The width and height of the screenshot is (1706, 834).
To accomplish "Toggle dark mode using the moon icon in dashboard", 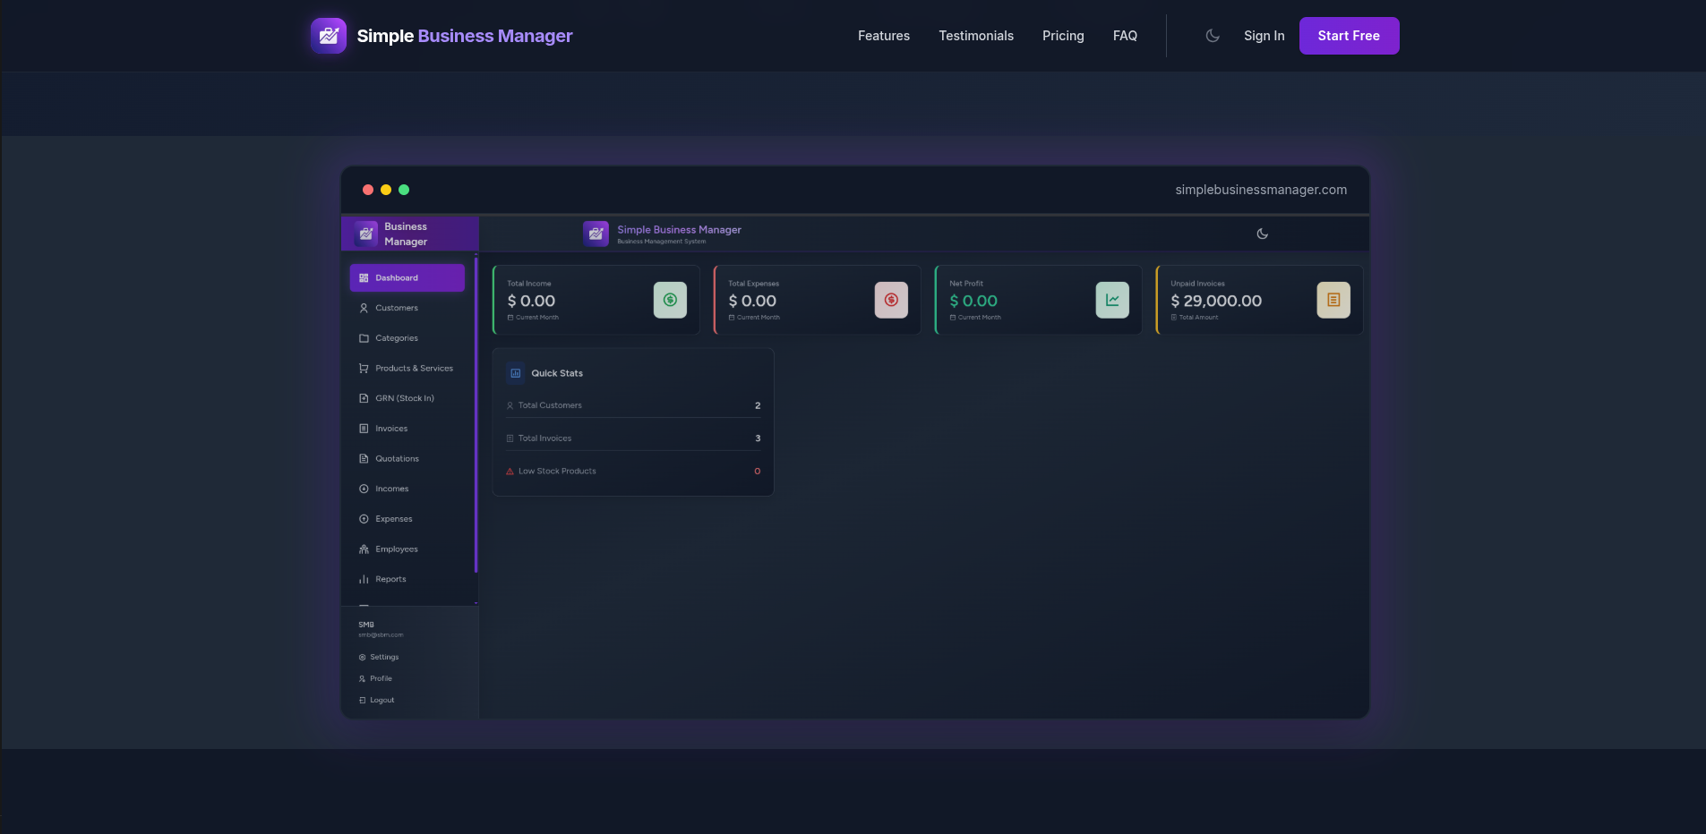I will click(x=1262, y=234).
